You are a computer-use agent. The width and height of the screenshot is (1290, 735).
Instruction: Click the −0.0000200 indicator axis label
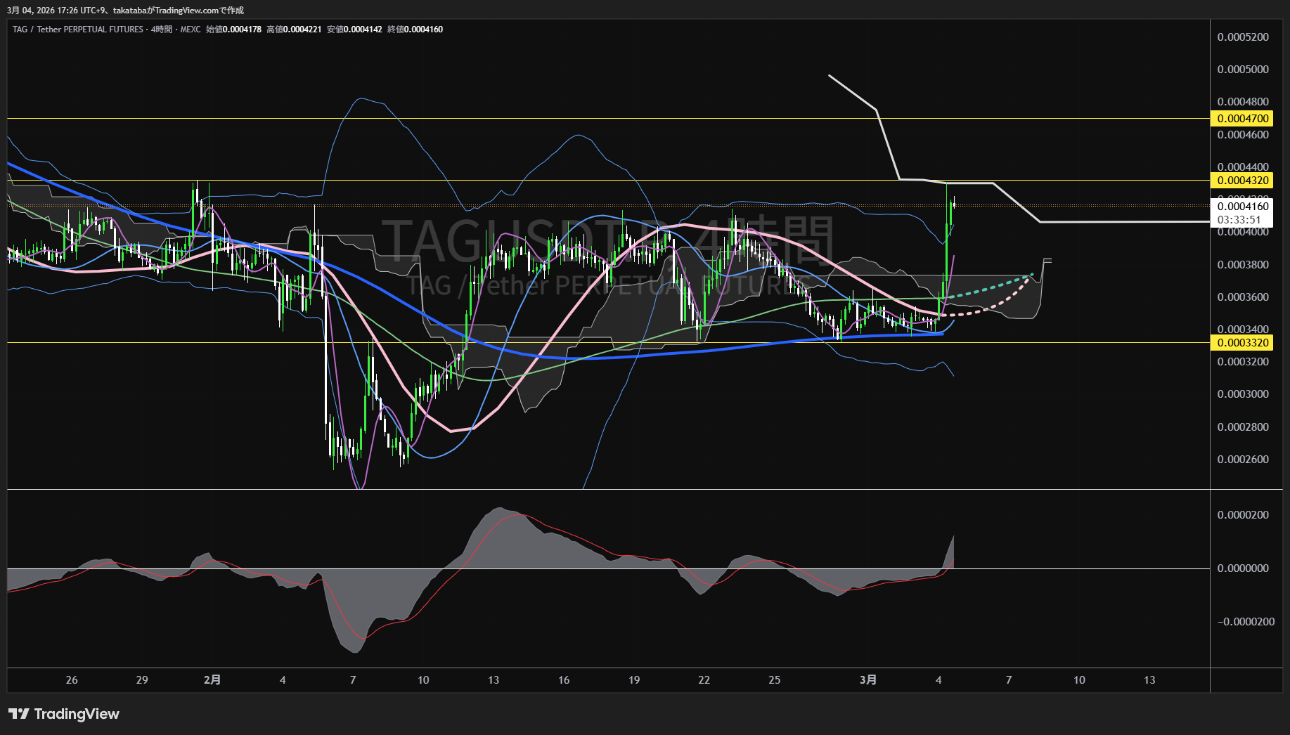(1246, 622)
